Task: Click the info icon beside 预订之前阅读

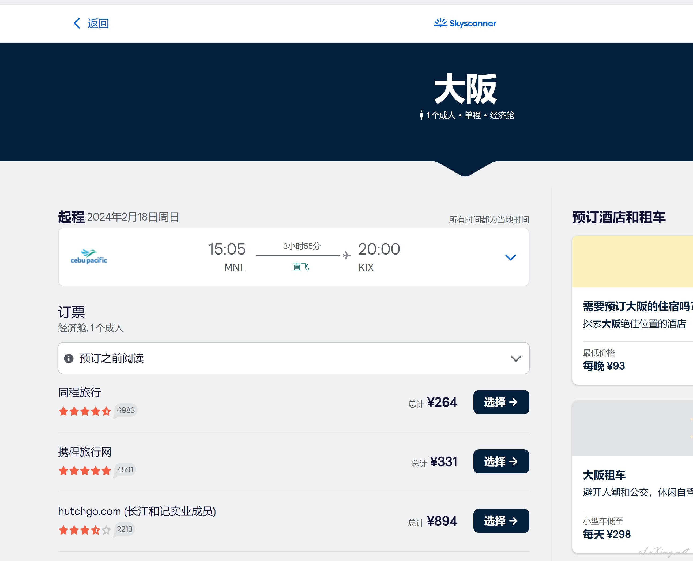Action: tap(69, 358)
